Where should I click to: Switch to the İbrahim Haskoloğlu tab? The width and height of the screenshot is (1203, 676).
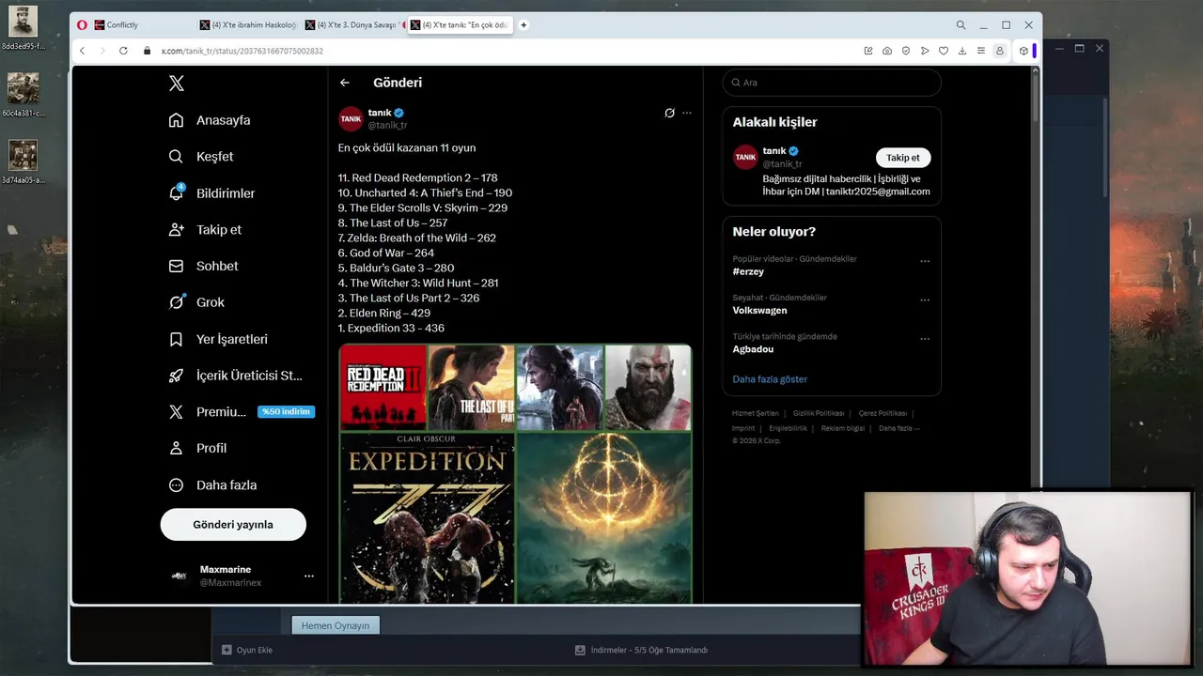coord(249,25)
